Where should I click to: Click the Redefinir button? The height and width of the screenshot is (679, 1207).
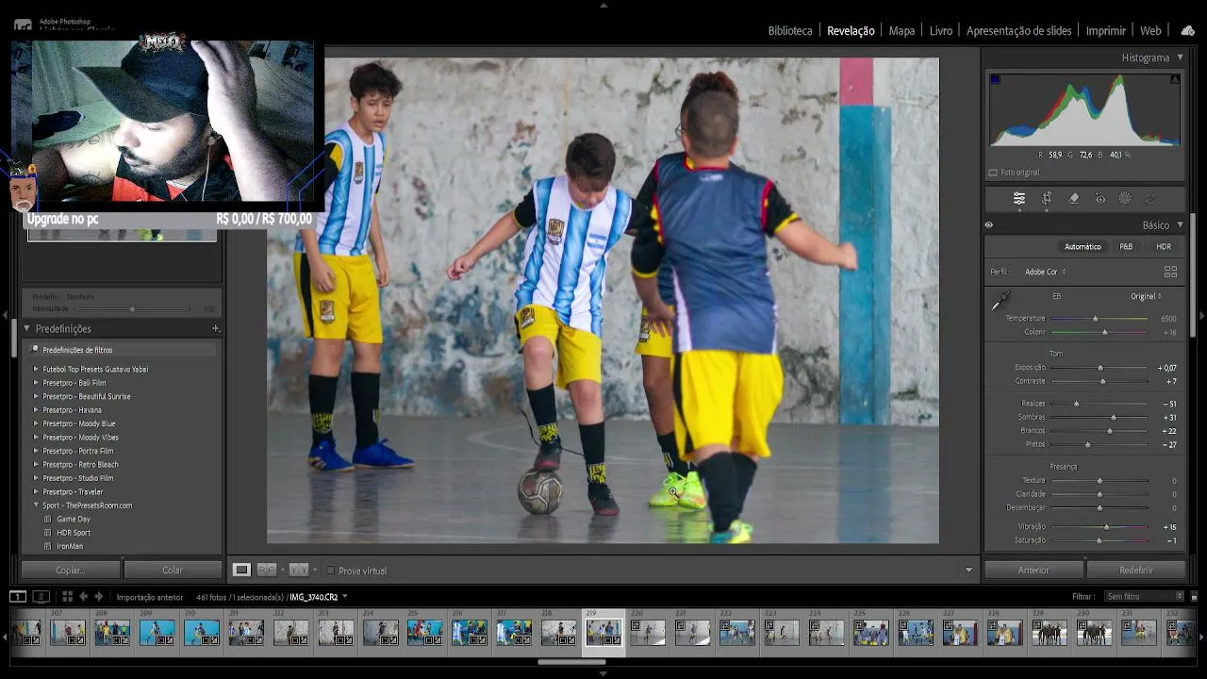[1136, 570]
